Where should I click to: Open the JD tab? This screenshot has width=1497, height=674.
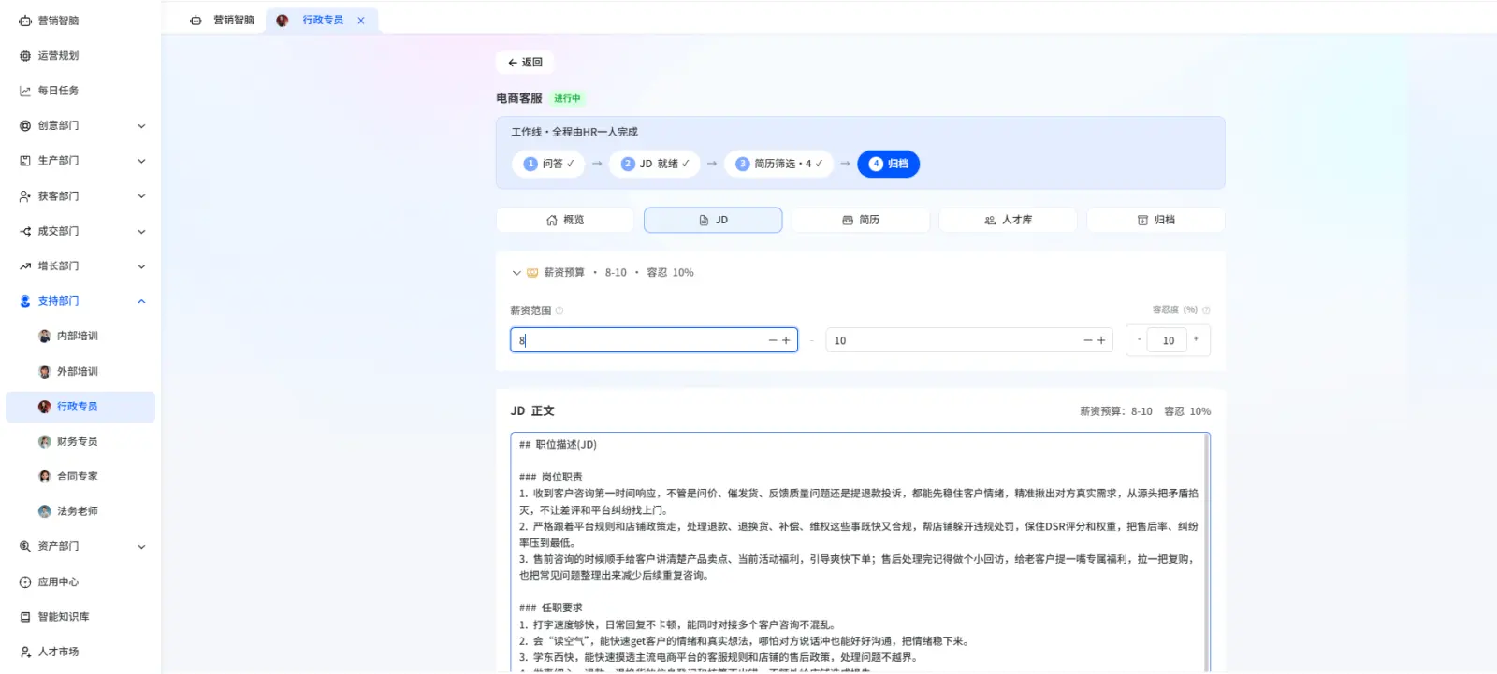(x=713, y=220)
